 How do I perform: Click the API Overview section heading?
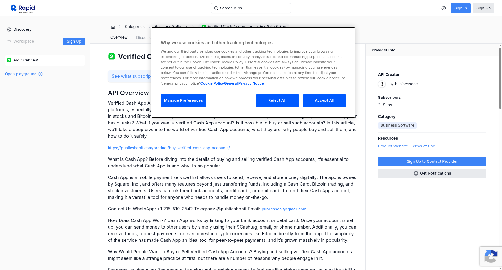click(128, 93)
